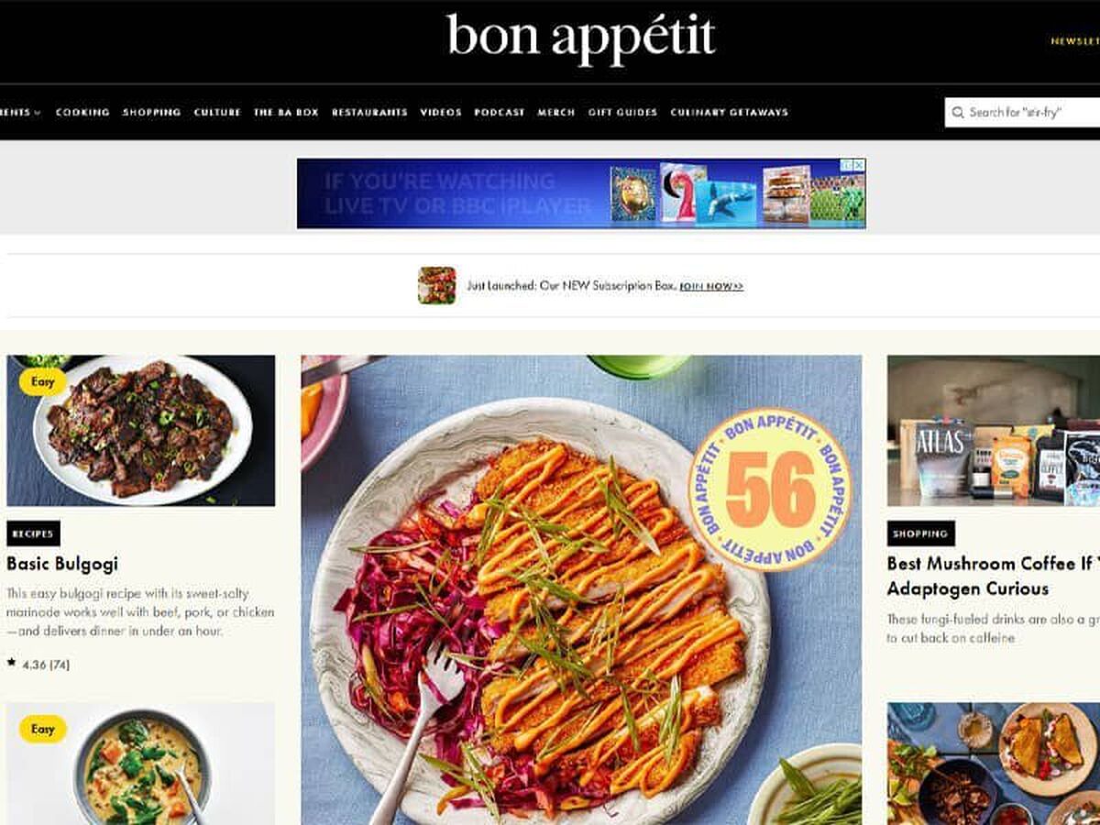
Task: Open the Cooking menu
Action: 82,112
